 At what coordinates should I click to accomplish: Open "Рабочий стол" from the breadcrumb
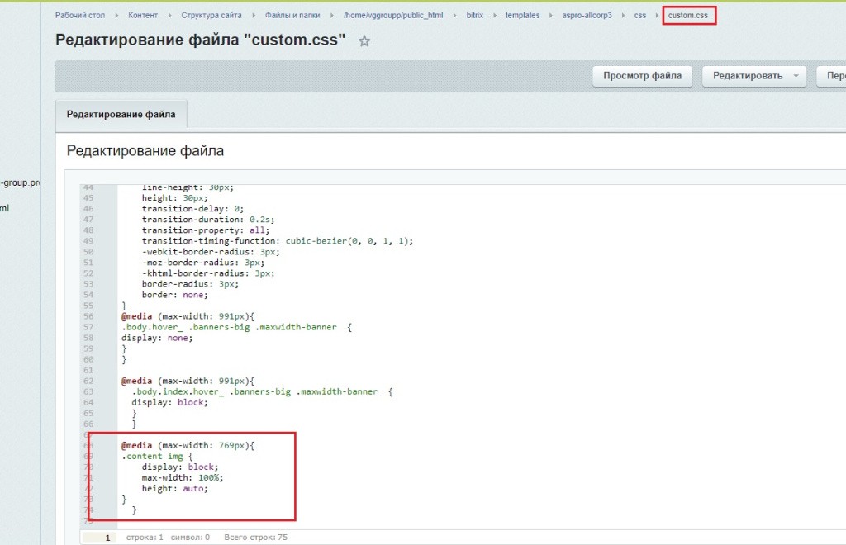click(79, 14)
